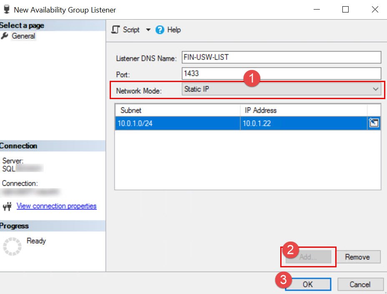This screenshot has width=387, height=294.
Task: Open the Script dropdown arrow
Action: point(148,30)
